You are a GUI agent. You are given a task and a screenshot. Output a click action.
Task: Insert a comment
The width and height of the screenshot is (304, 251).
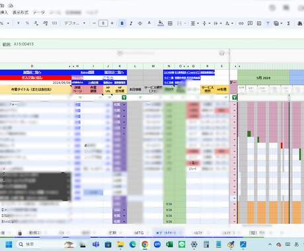tap(250, 23)
